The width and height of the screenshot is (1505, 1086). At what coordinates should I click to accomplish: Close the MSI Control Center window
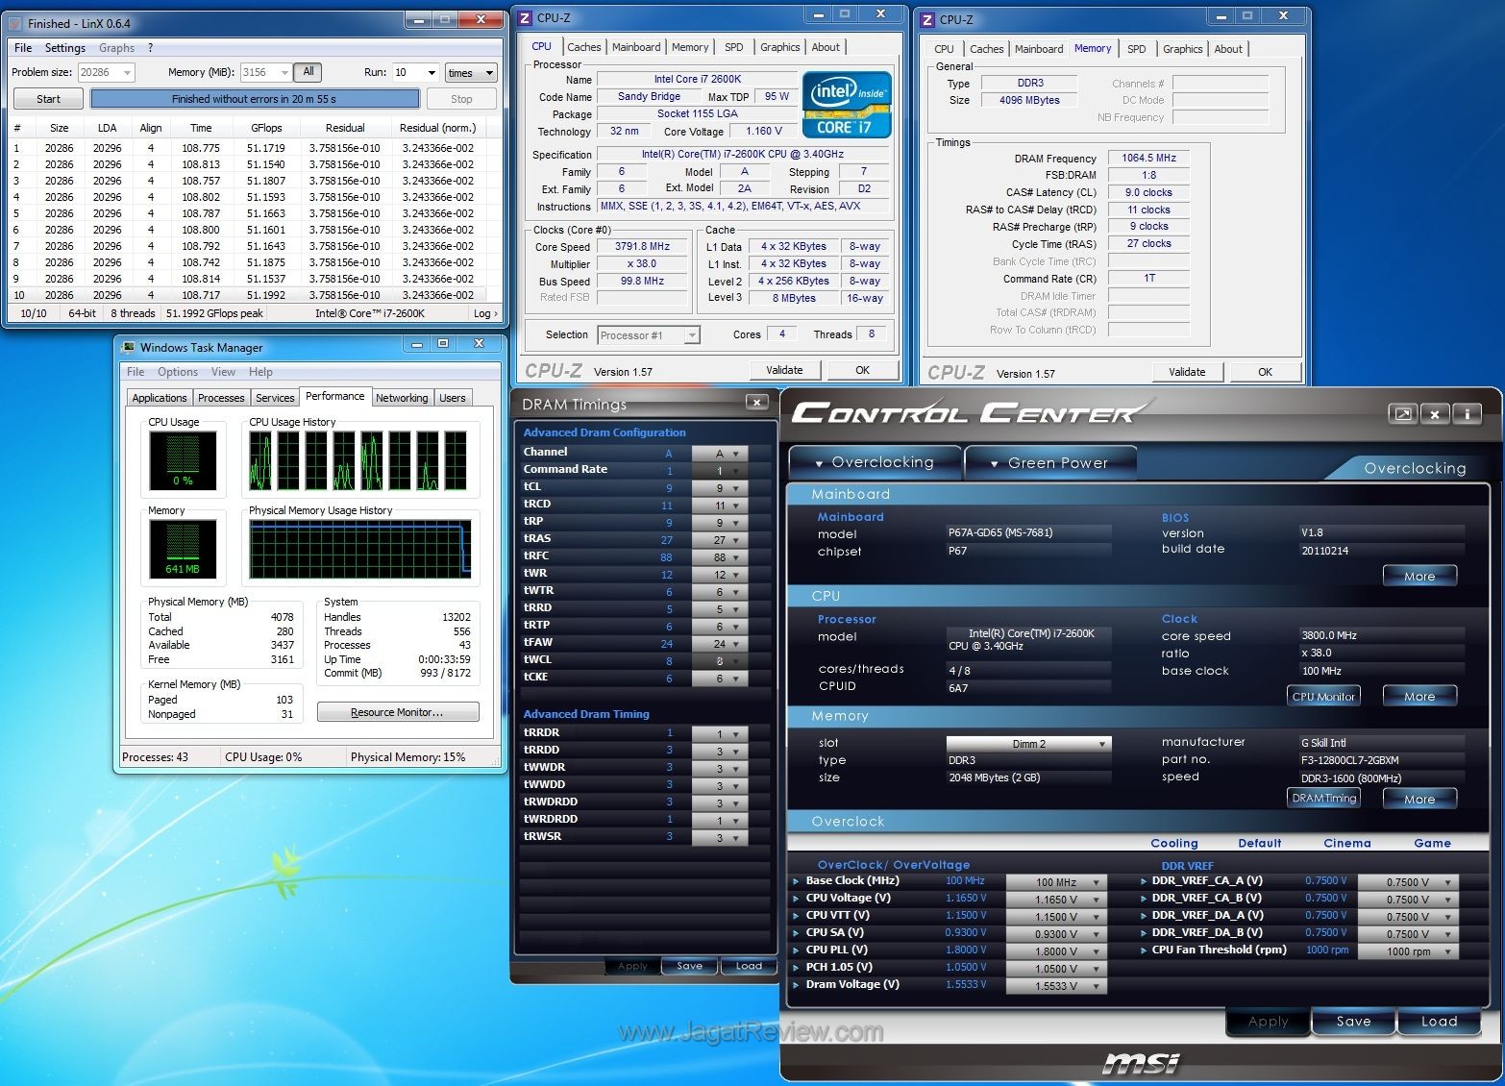click(x=1435, y=414)
